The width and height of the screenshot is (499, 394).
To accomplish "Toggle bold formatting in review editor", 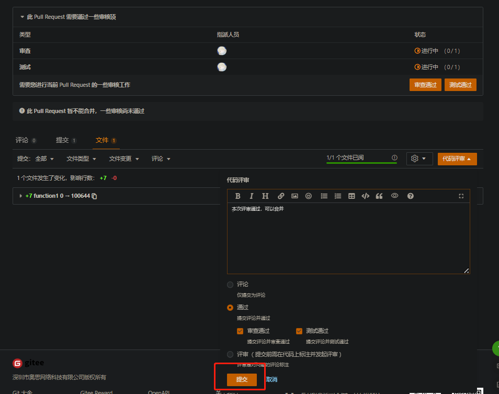I will [237, 196].
